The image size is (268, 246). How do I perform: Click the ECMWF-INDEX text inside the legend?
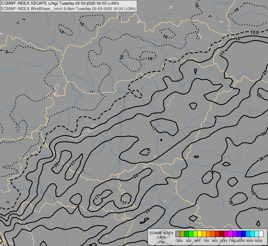(x=161, y=233)
